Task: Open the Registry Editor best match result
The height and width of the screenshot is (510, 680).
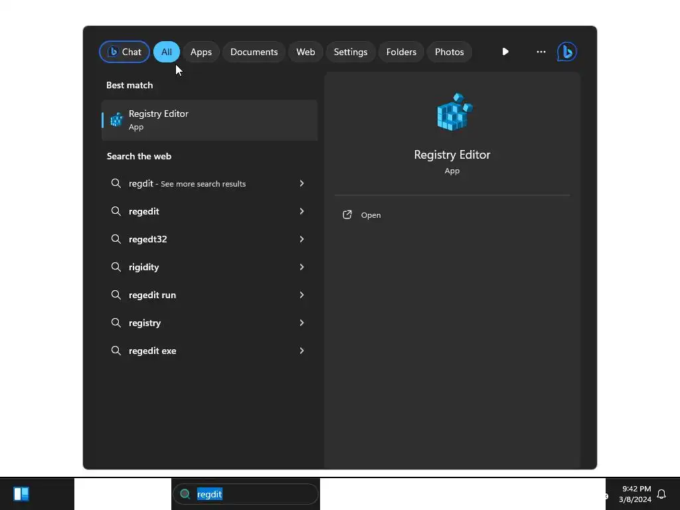Action: pos(209,120)
